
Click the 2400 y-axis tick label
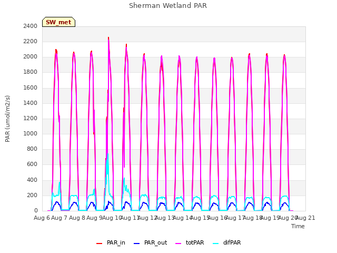[x=31, y=26]
